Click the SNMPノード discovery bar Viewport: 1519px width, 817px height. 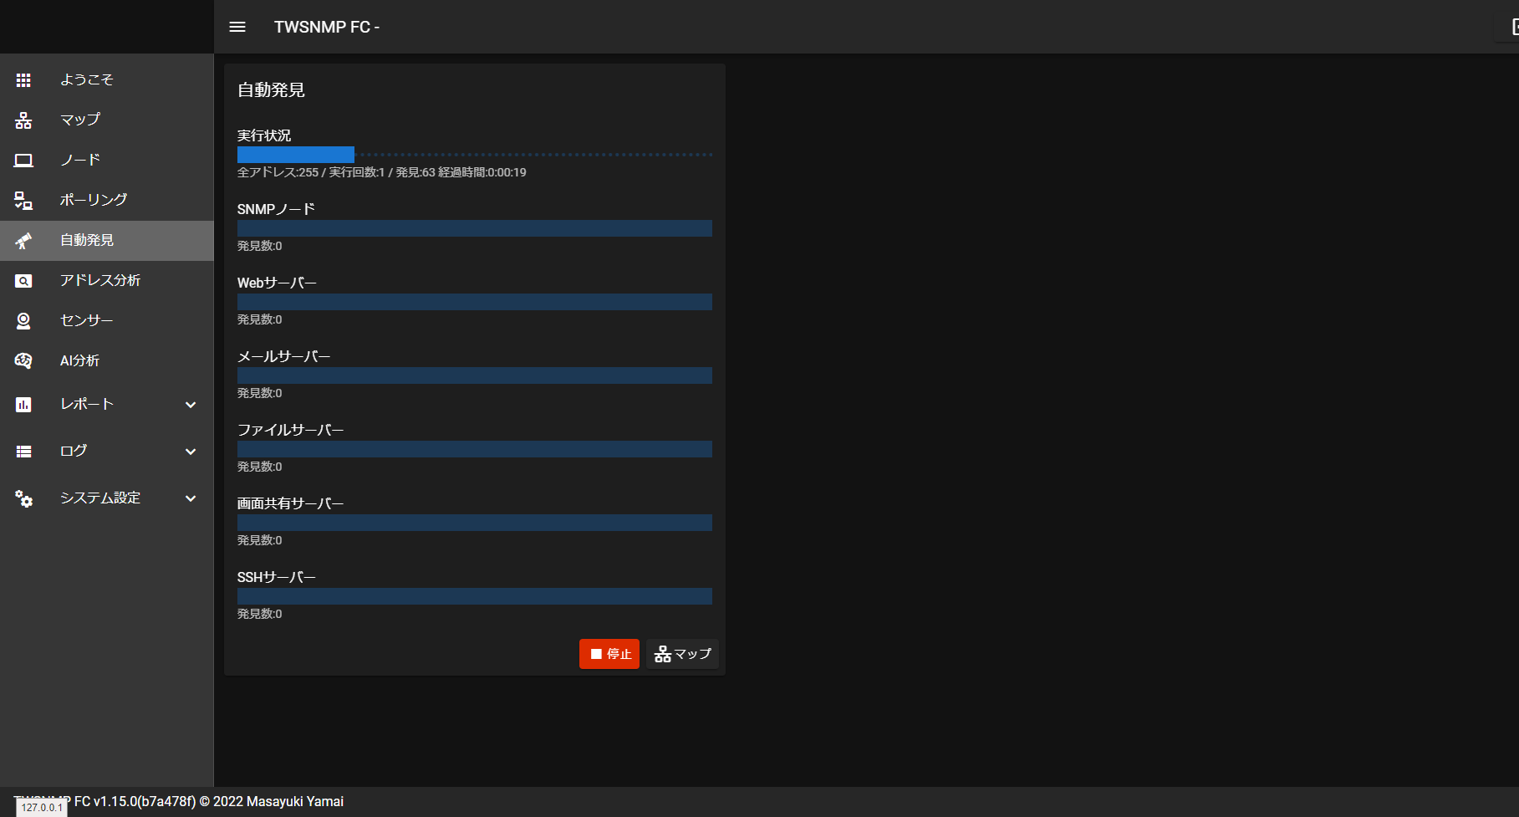click(474, 228)
